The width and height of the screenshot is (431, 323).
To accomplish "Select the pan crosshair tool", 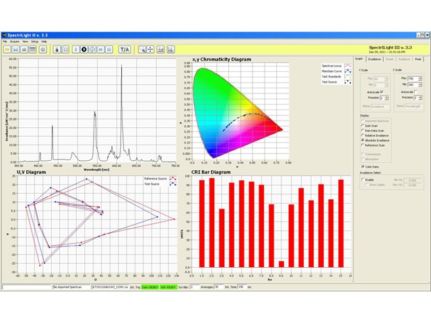I will (150, 49).
